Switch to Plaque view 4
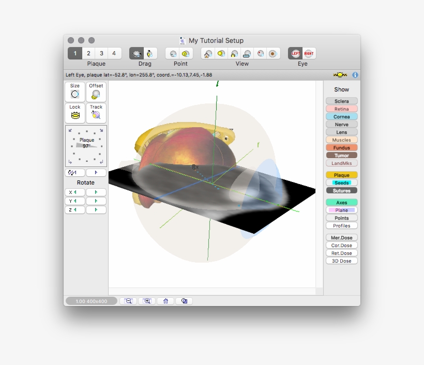Screen dimensions: 424x365 (x=114, y=53)
